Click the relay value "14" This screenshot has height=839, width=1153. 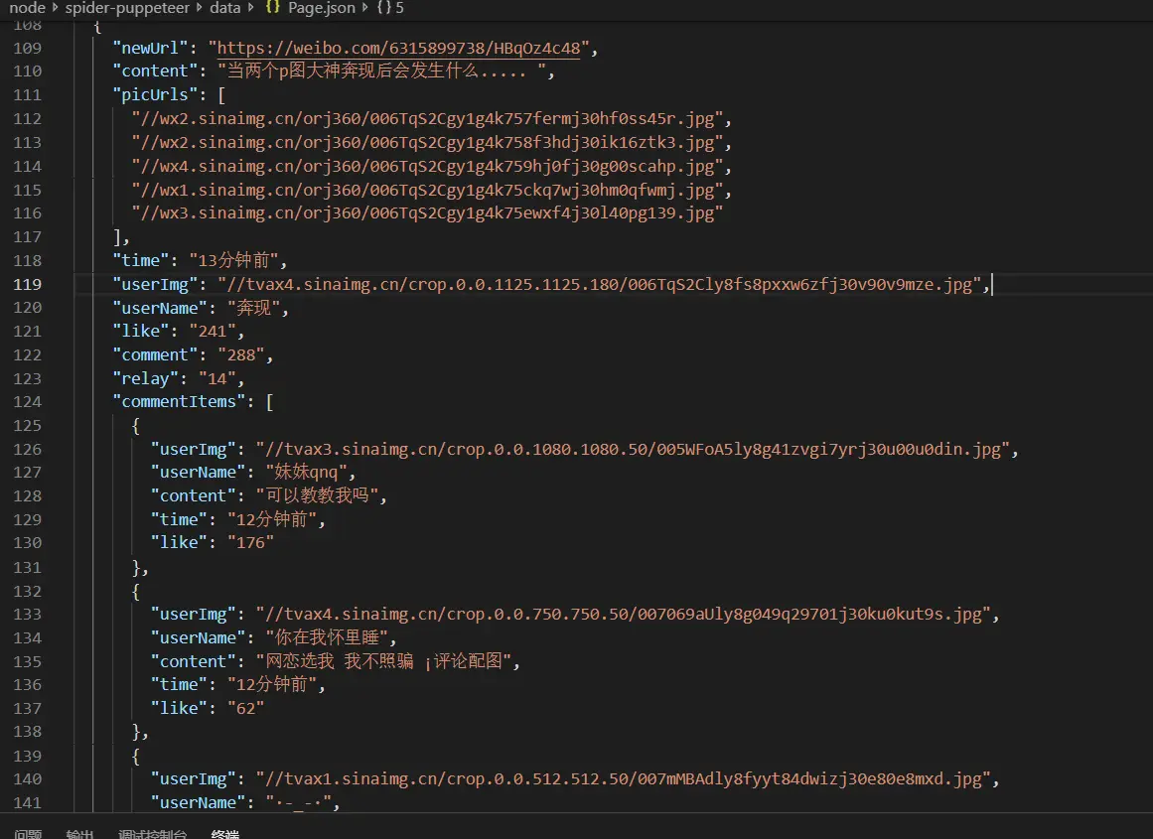[217, 378]
